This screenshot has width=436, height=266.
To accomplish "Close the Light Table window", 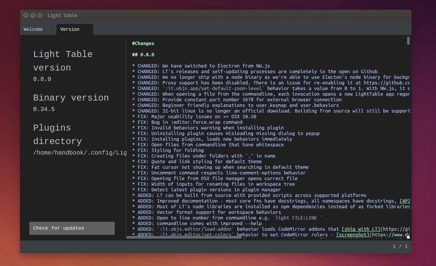I will pos(26,15).
